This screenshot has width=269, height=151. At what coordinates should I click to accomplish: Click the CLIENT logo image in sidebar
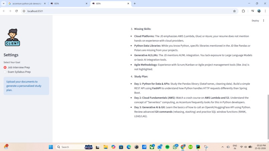click(x=12, y=37)
